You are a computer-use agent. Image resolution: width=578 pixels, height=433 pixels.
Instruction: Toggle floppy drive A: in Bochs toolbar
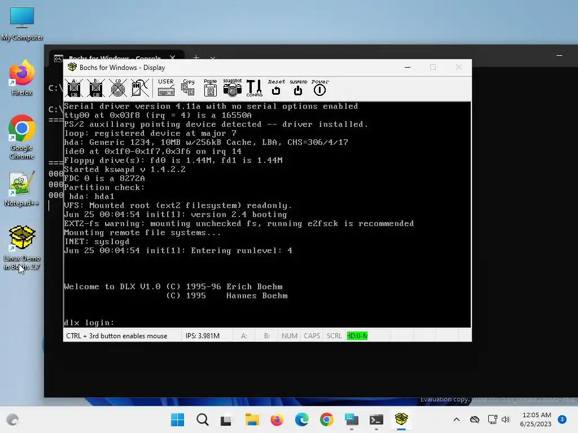pyautogui.click(x=74, y=88)
